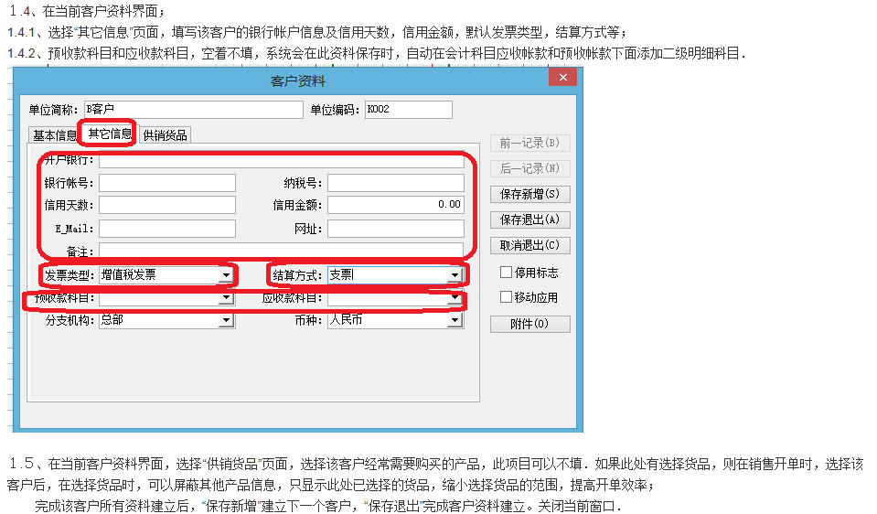Click the 后一记录(N) button
877x514 pixels.
point(529,168)
